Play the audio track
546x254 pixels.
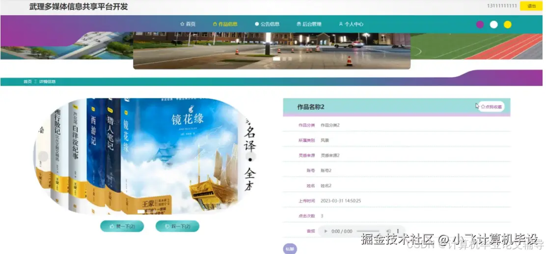pos(326,231)
